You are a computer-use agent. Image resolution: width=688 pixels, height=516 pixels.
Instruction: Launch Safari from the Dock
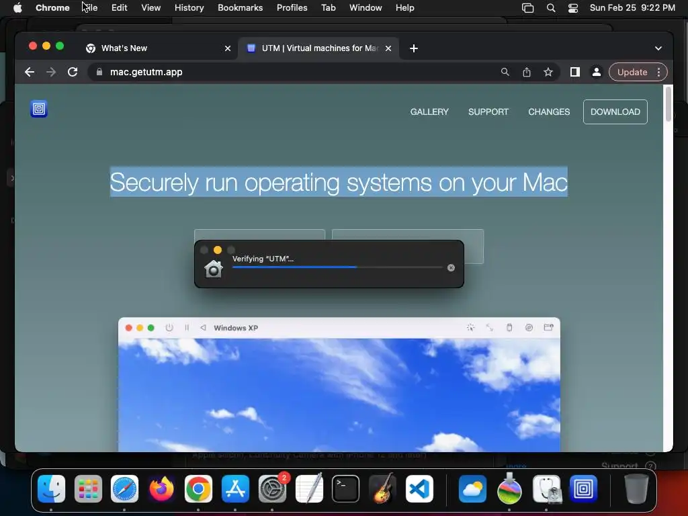[x=124, y=488]
